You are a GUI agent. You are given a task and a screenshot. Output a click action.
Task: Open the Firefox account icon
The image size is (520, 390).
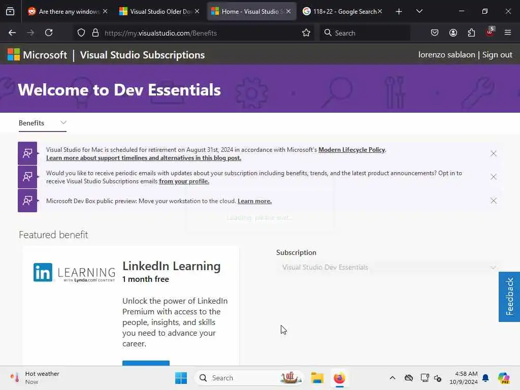453,32
